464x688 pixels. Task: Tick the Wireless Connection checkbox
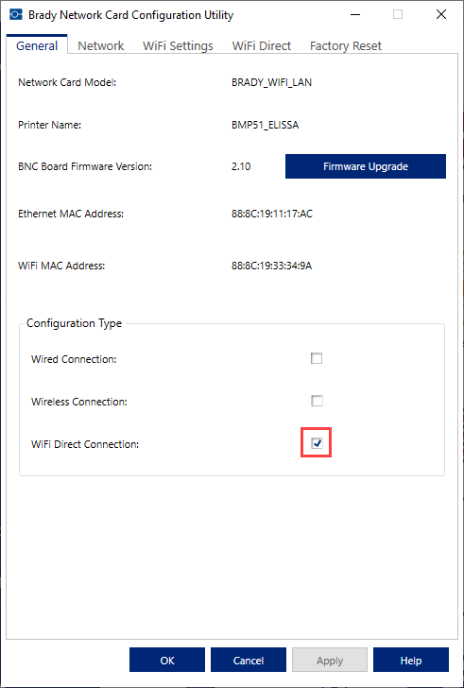(x=317, y=401)
